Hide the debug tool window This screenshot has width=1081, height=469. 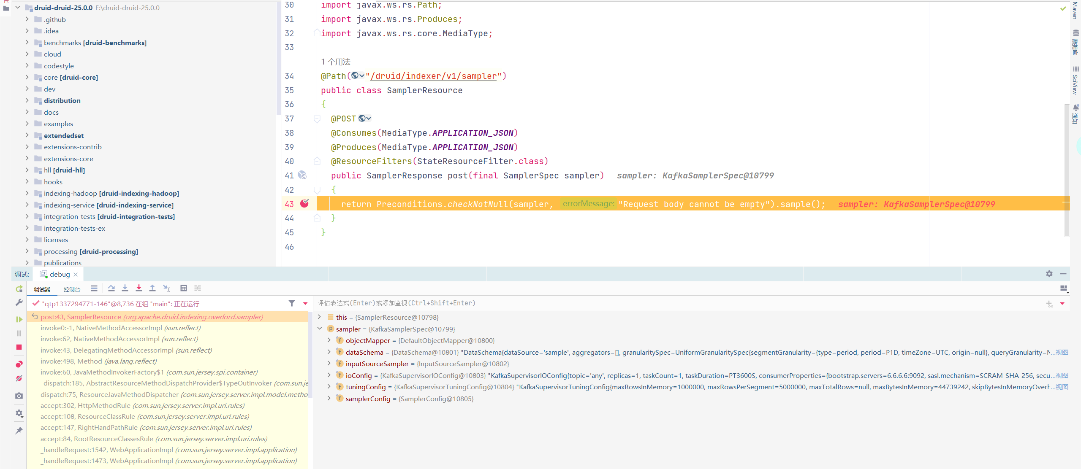[1063, 274]
